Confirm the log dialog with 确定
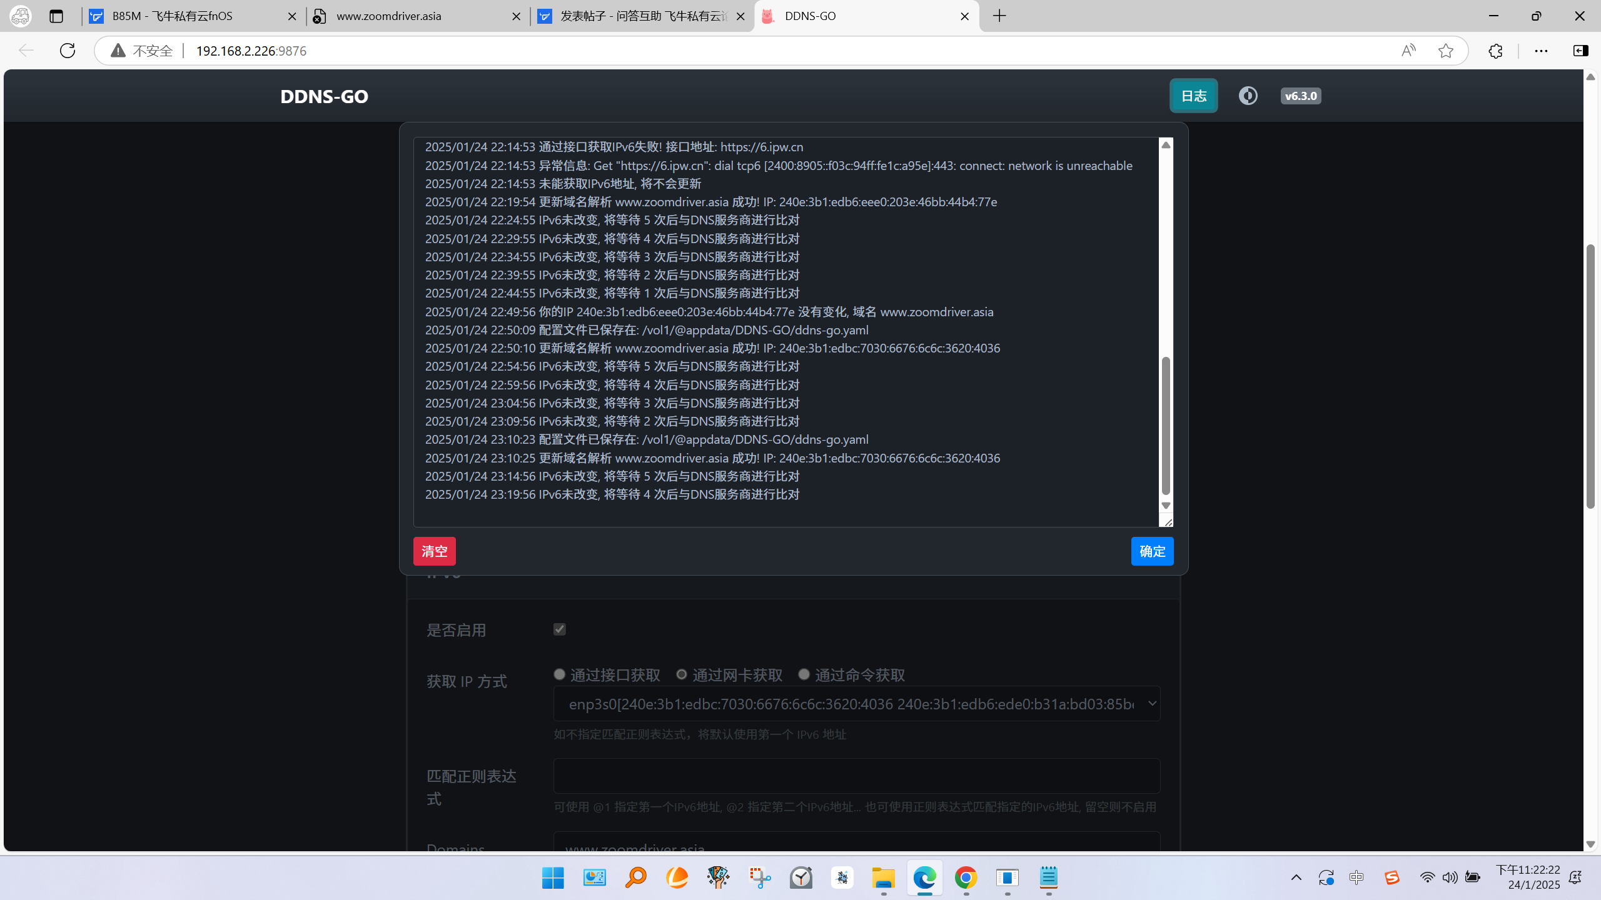 [x=1152, y=551]
